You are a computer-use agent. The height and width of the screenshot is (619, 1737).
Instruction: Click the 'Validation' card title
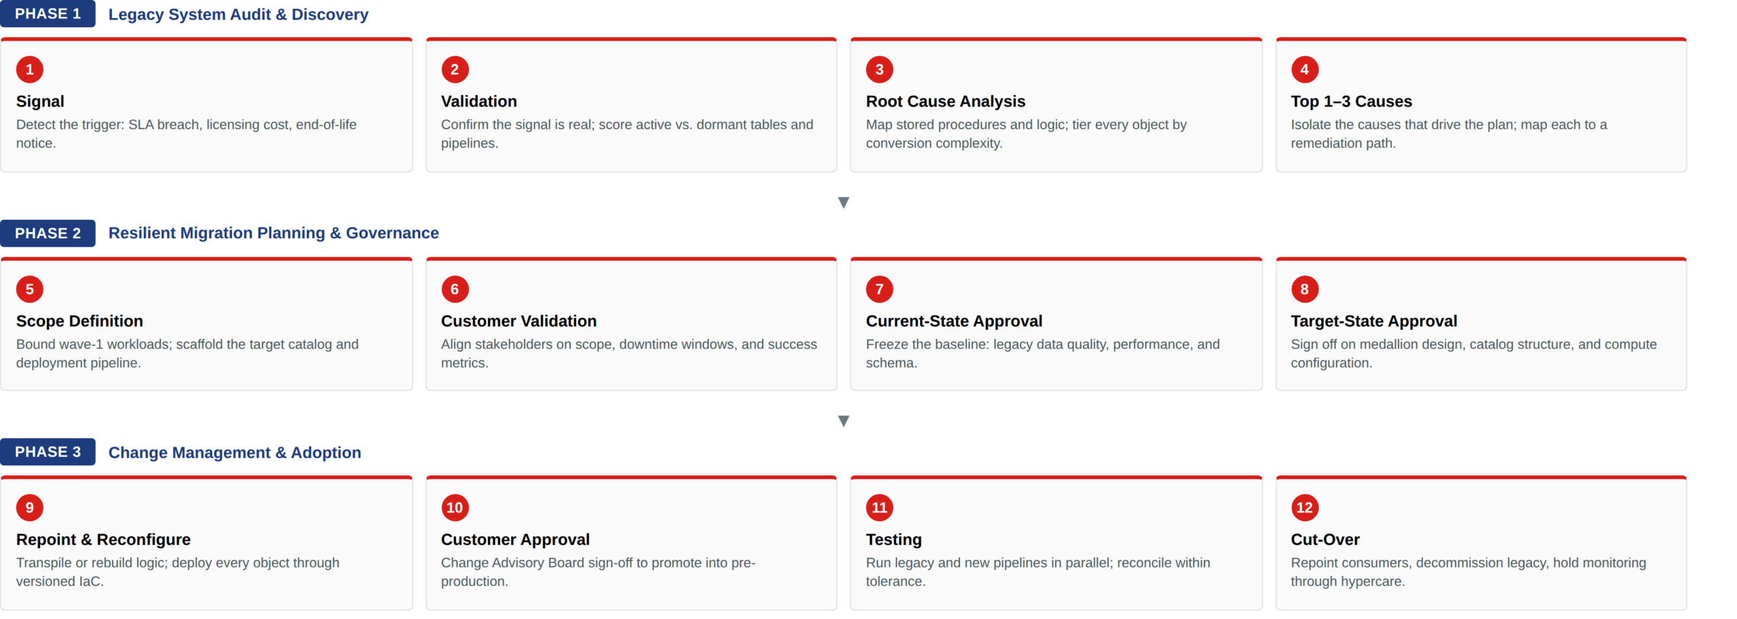pyautogui.click(x=479, y=101)
